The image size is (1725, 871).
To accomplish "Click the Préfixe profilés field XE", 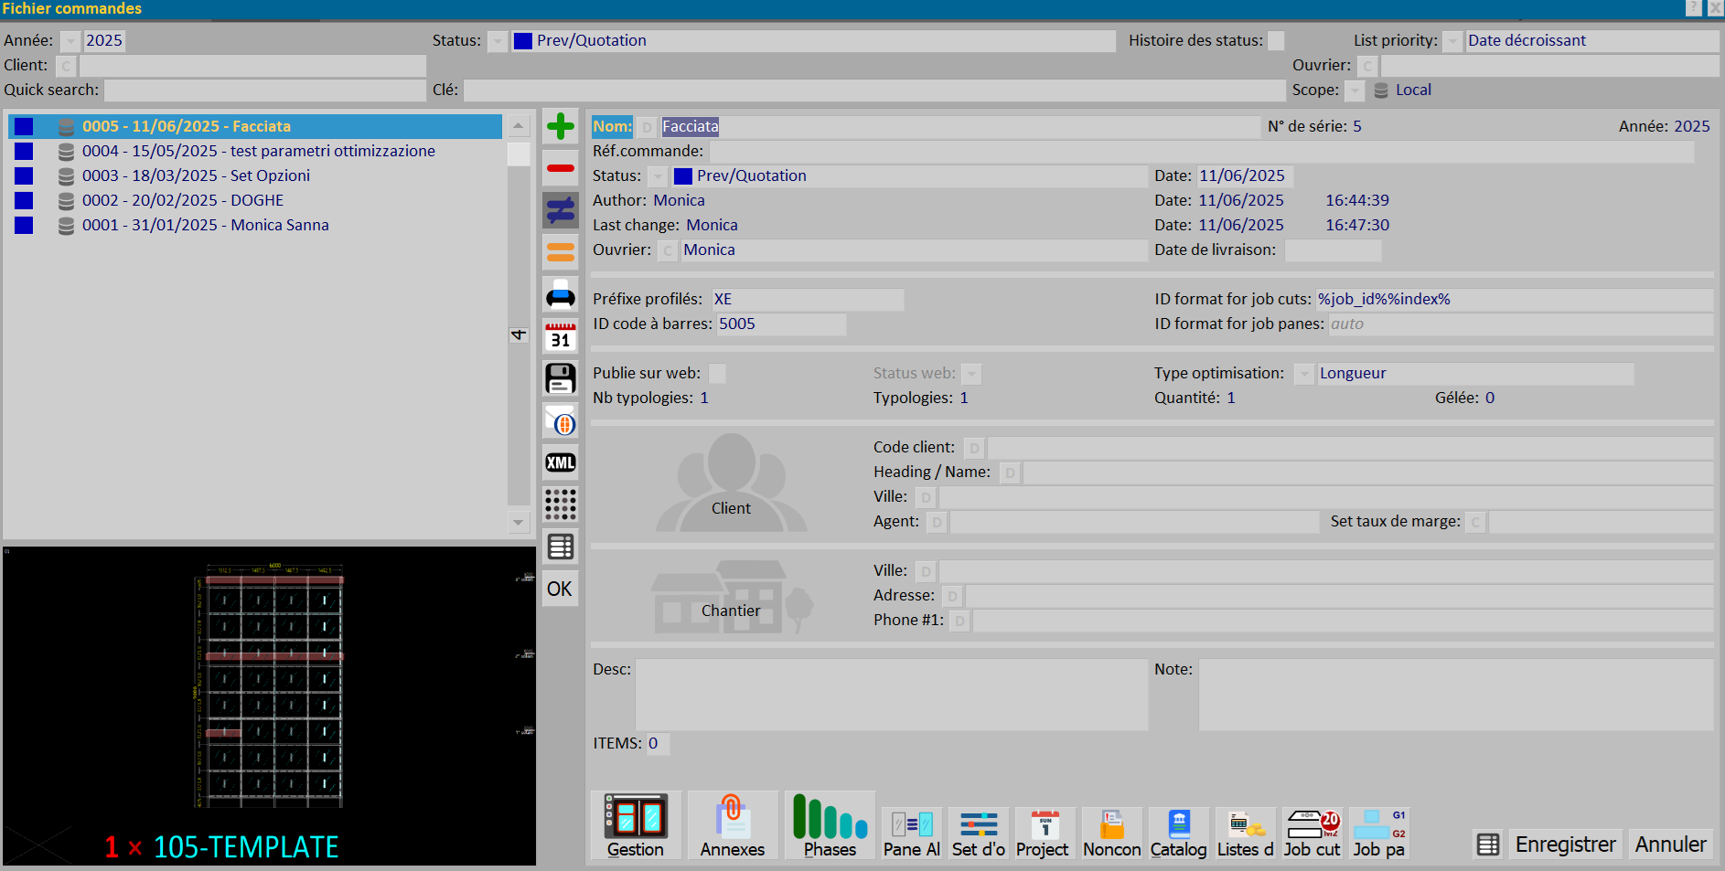I will [x=808, y=300].
